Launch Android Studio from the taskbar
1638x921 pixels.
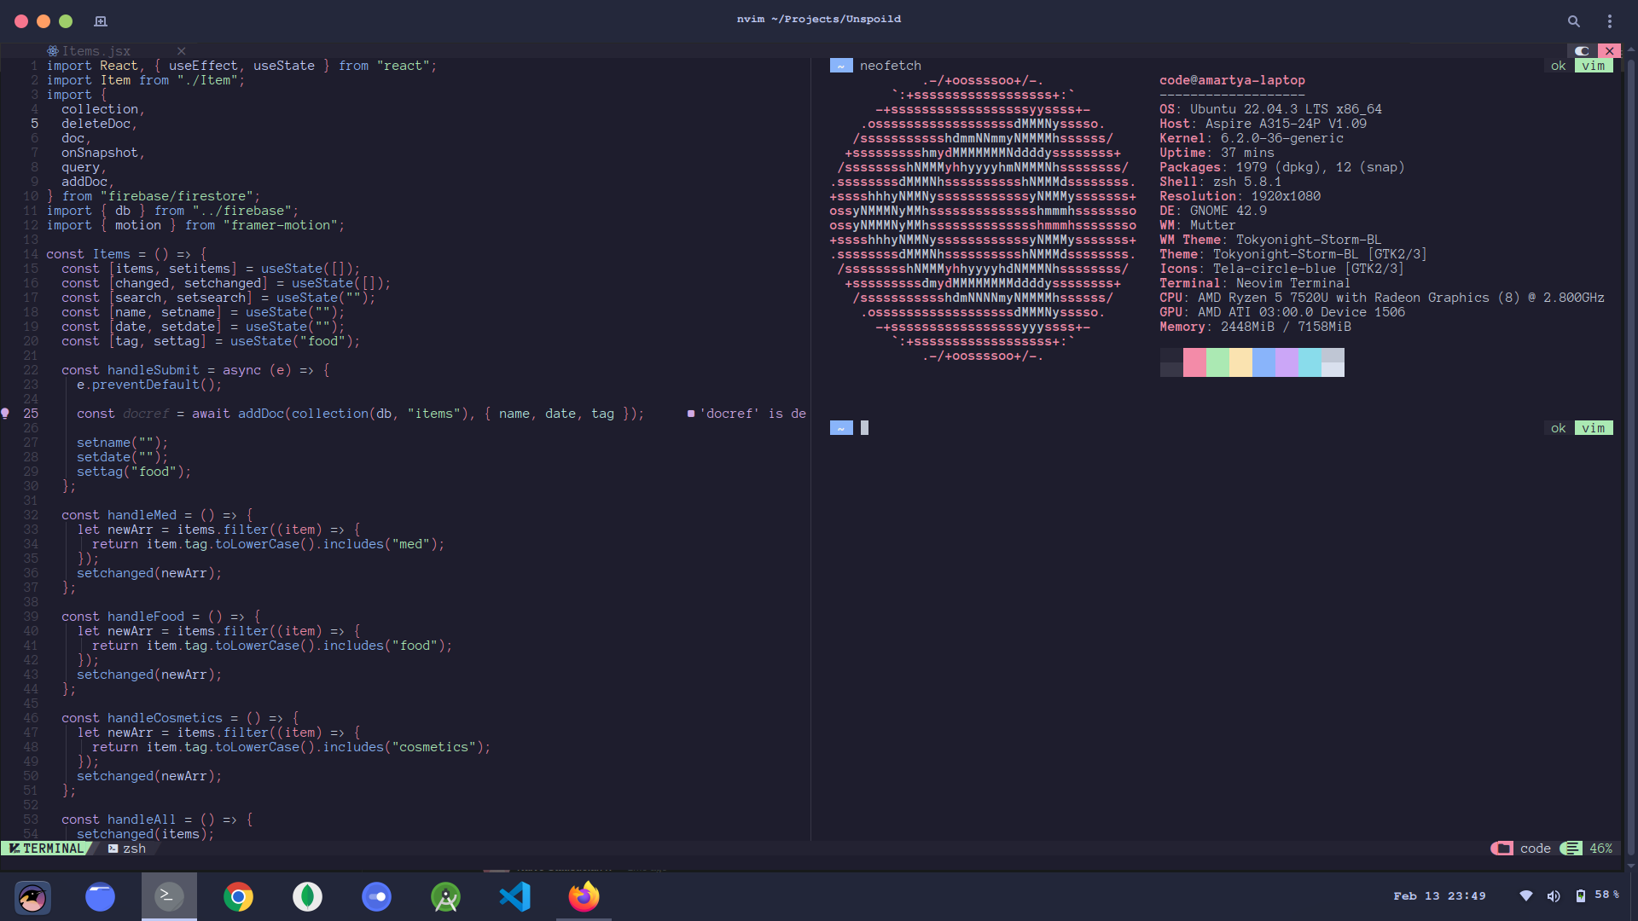[x=445, y=896]
